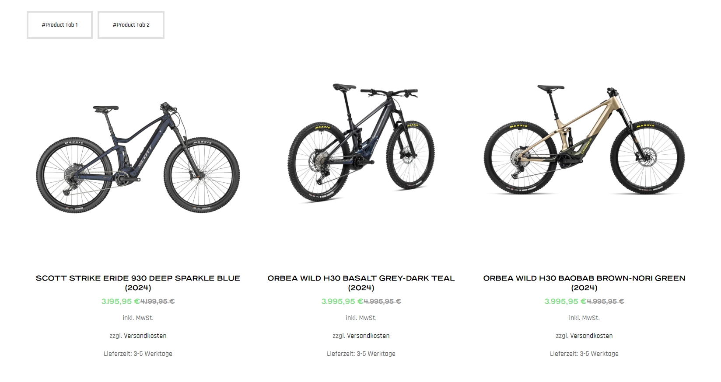Screen dimensions: 721x382
Task: Click the 3.995,95 € price of Basalt Grey Orbea
Action: [343, 301]
